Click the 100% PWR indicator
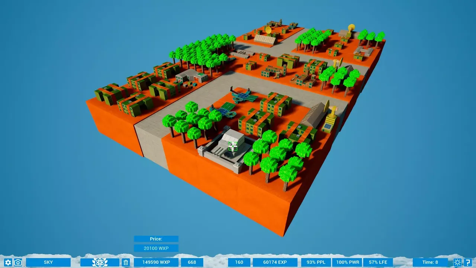 (x=347, y=262)
